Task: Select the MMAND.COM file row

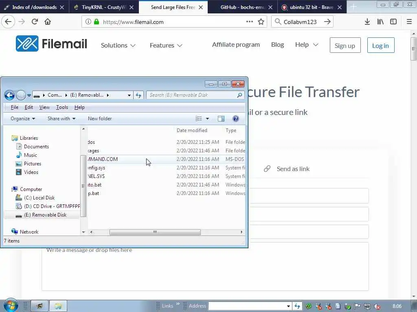Action: pyautogui.click(x=166, y=159)
